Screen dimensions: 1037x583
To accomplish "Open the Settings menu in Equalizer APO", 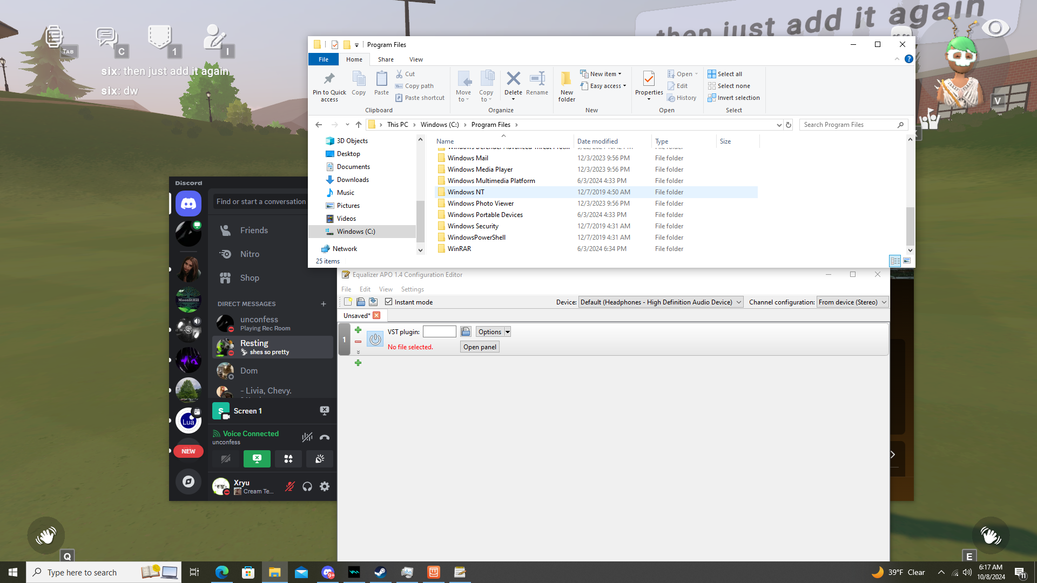I will 412,289.
